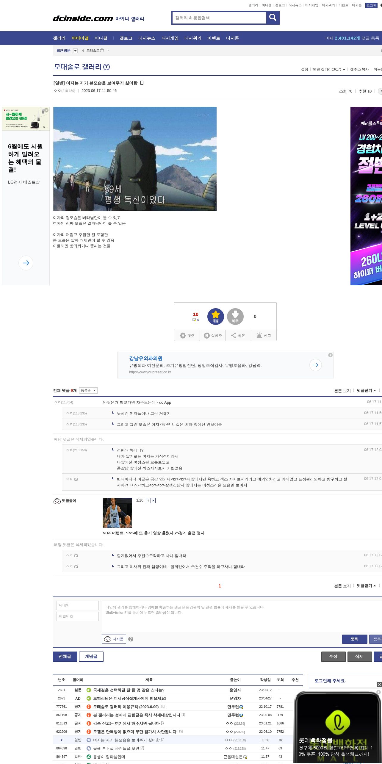Open the 마이너갤 nav tab
The width and height of the screenshot is (382, 764).
[80, 38]
